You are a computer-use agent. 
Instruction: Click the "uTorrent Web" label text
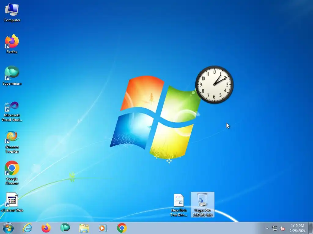pyautogui.click(x=12, y=210)
